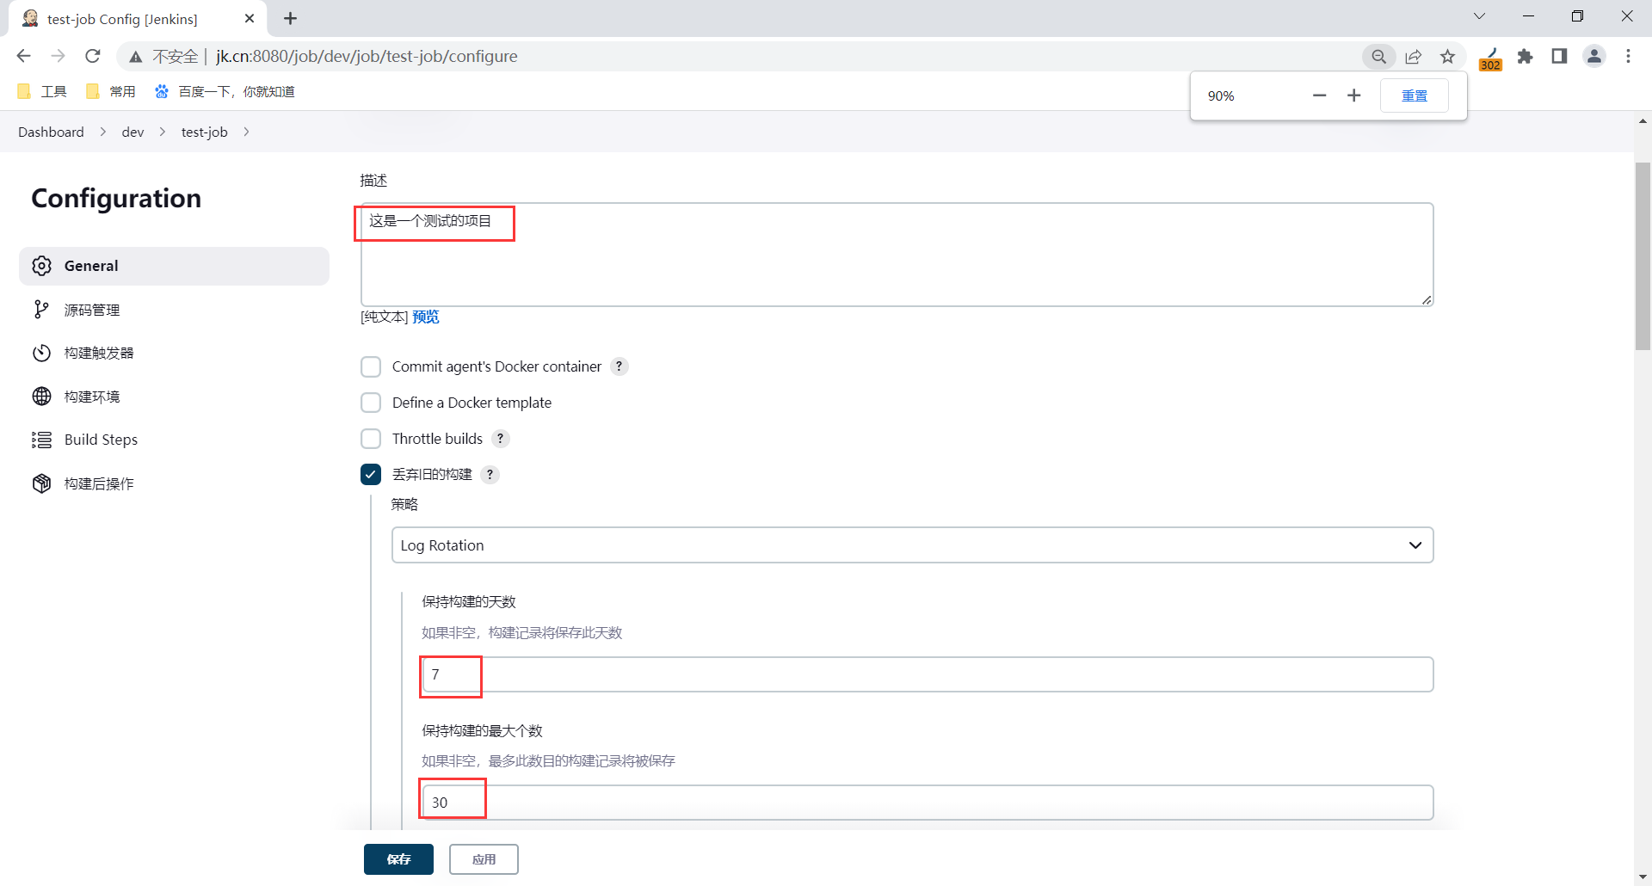The width and height of the screenshot is (1652, 886).
Task: Click the not-secure warning icon
Action: (135, 57)
